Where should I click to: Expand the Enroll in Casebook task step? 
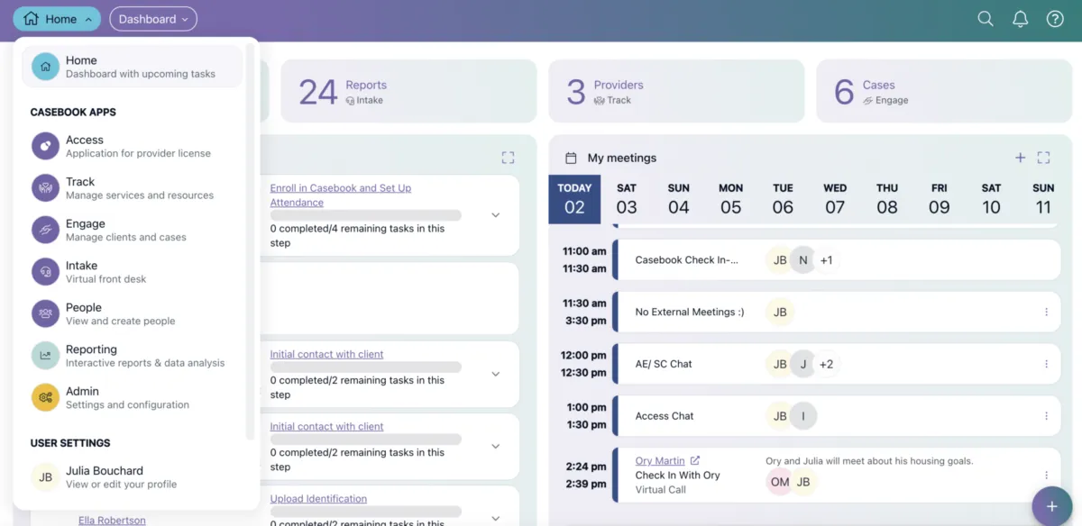tap(495, 215)
